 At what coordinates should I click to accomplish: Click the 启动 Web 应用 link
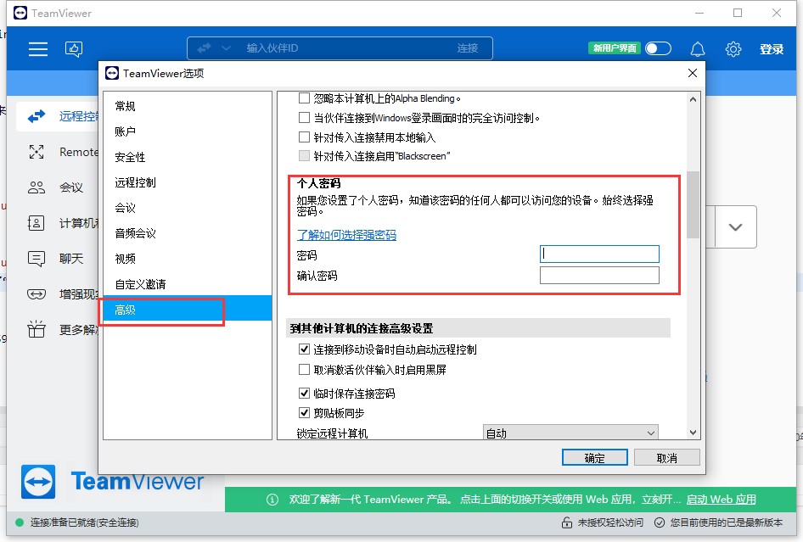[721, 500]
